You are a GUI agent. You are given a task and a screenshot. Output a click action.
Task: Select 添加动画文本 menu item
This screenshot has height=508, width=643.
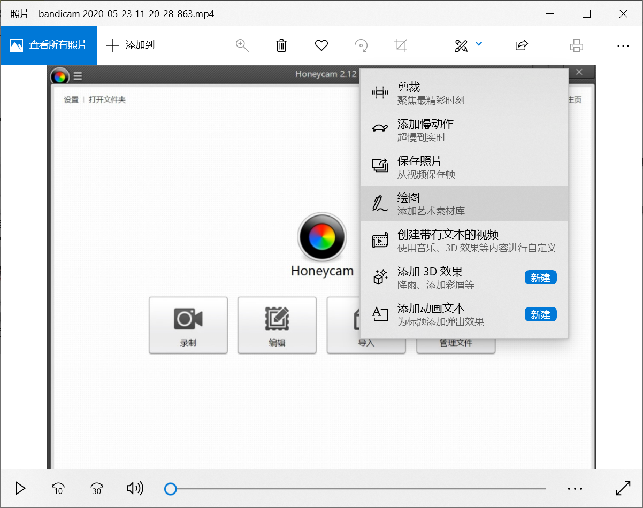pyautogui.click(x=464, y=314)
